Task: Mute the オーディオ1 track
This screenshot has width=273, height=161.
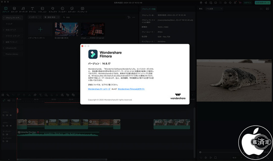Action: click(7, 134)
